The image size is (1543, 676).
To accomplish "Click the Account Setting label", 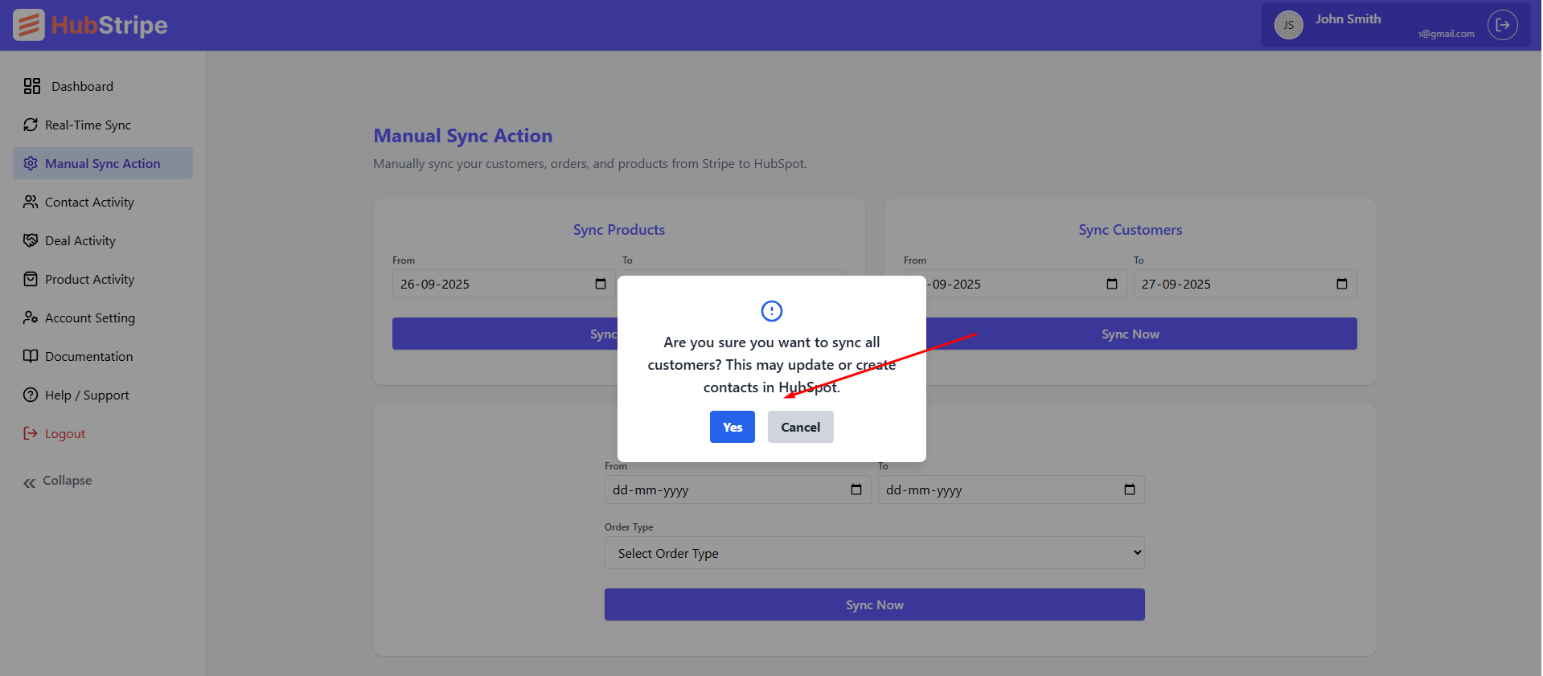I will tap(90, 318).
